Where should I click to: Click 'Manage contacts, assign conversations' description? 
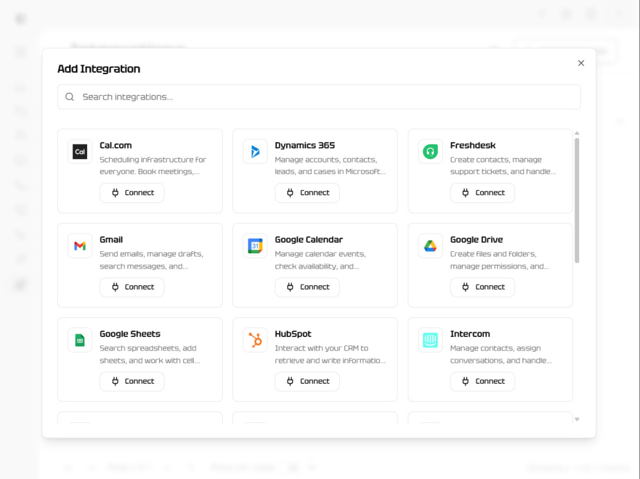tap(501, 354)
